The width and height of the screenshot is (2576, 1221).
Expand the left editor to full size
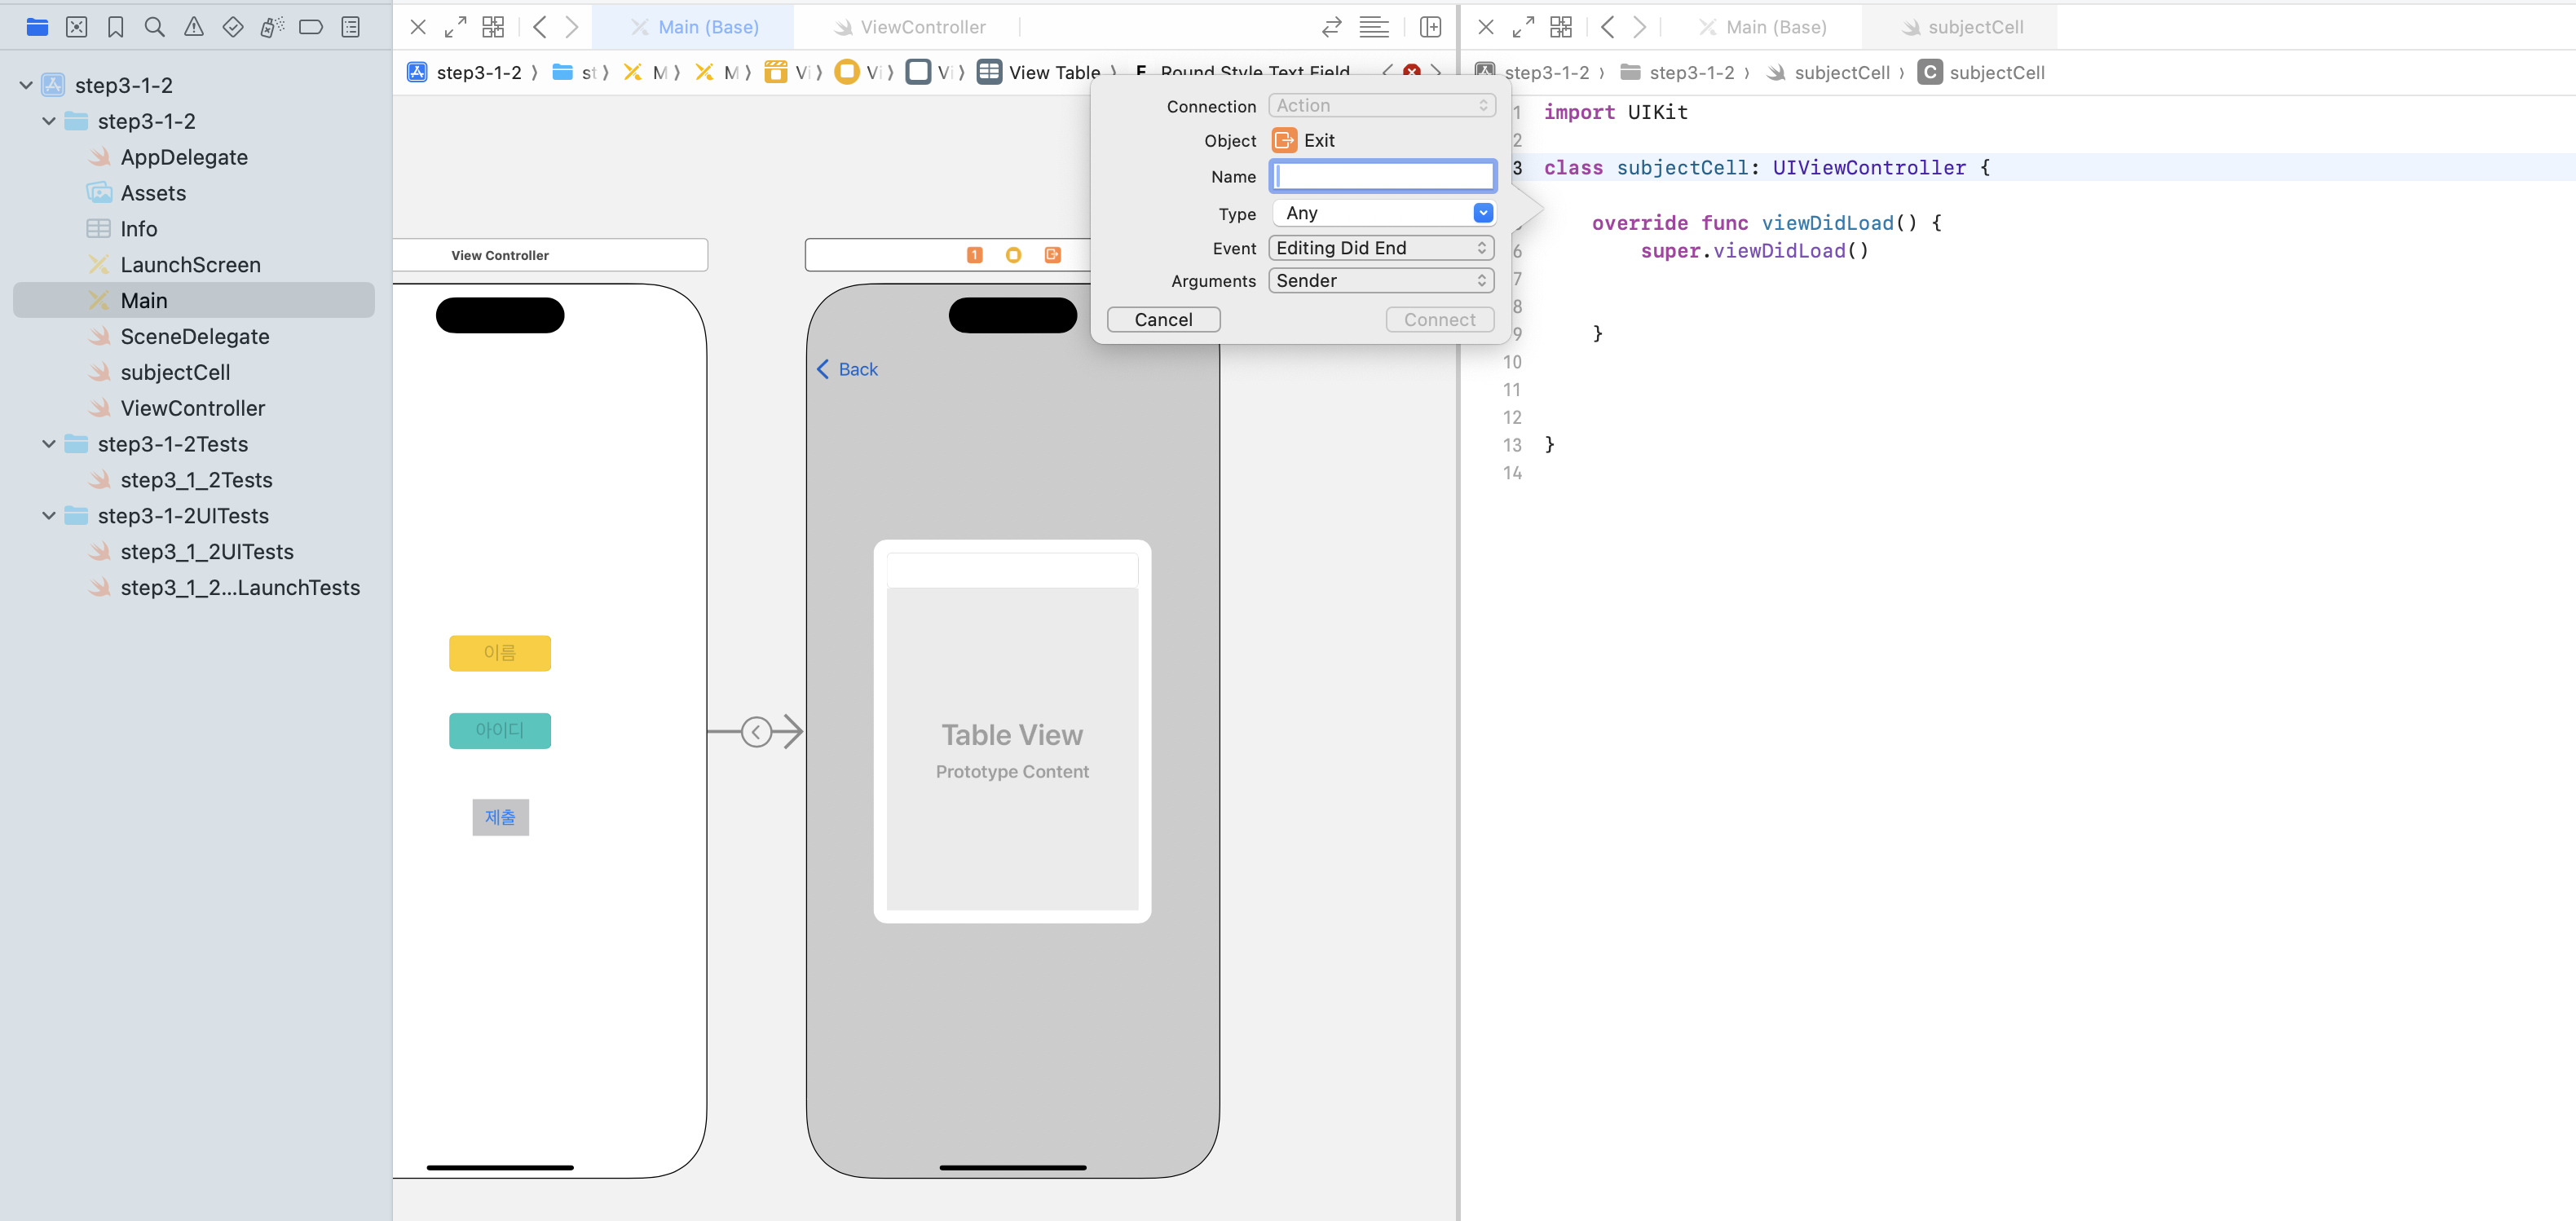coord(455,27)
